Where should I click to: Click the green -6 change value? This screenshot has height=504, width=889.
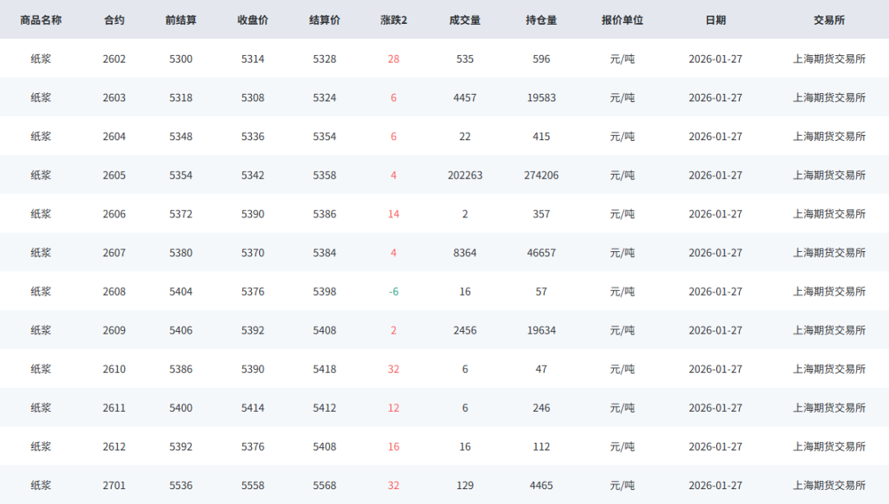pyautogui.click(x=393, y=292)
